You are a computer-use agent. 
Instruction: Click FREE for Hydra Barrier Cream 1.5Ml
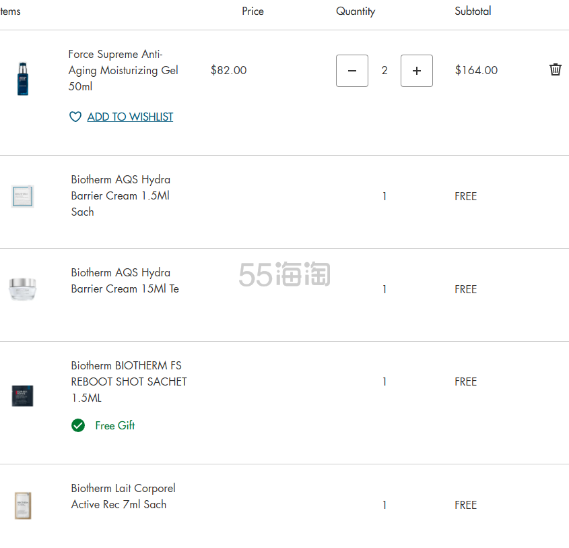tap(465, 196)
